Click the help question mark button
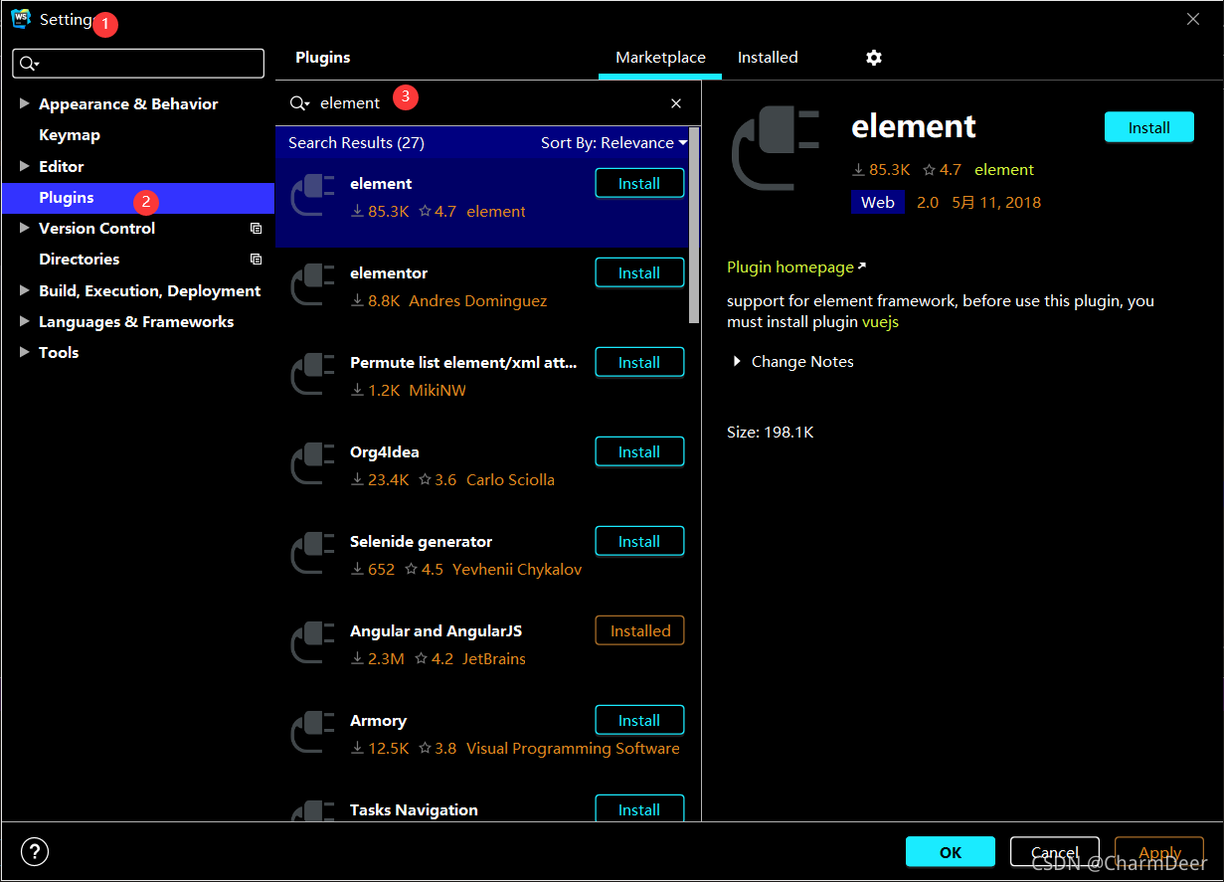 click(35, 851)
